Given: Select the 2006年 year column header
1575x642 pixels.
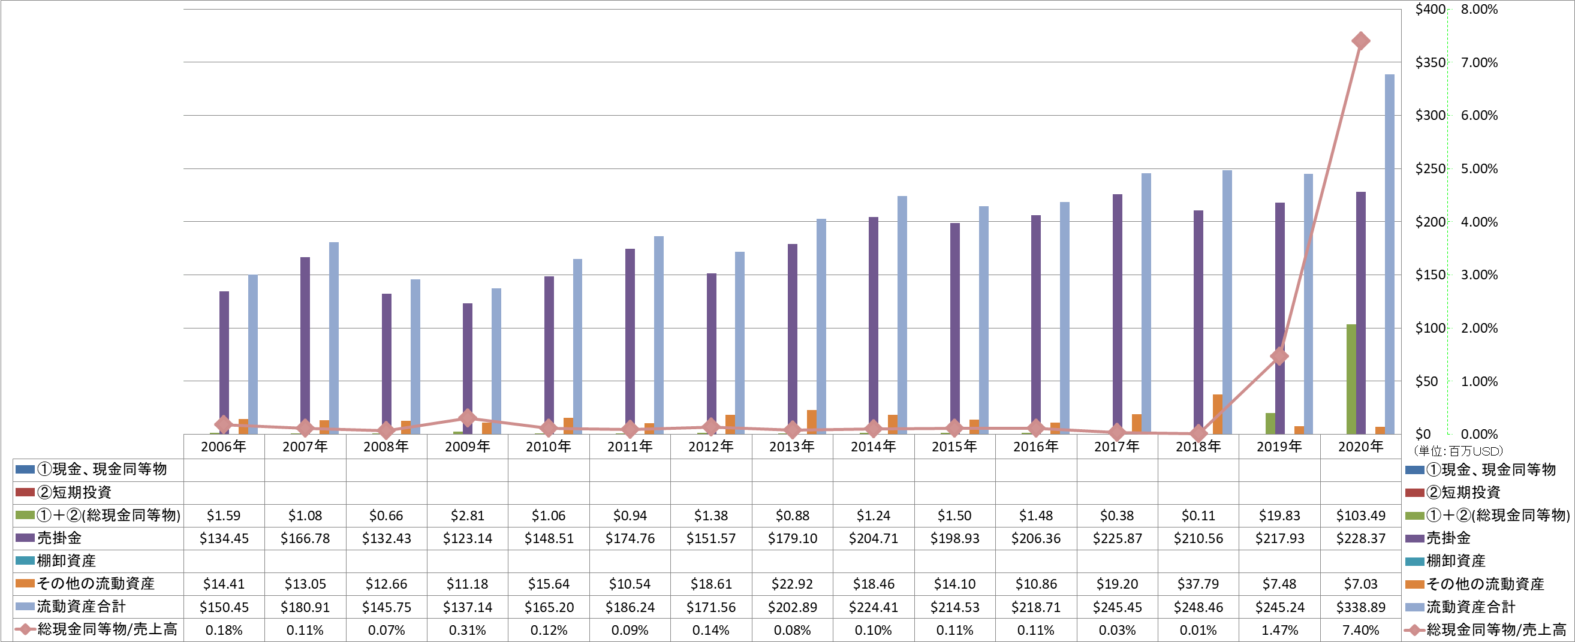Looking at the screenshot, I should (224, 447).
